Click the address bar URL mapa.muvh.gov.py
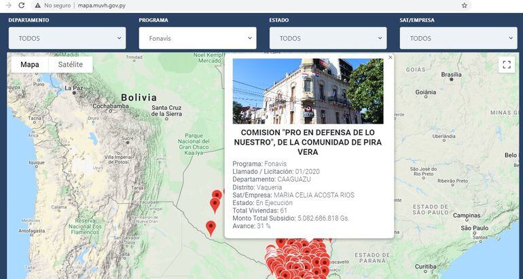523x279 pixels. point(102,5)
